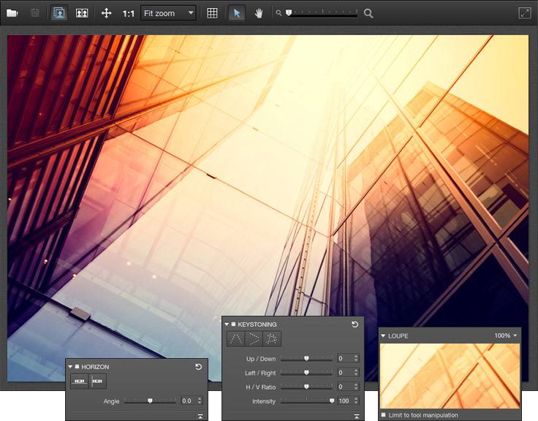The image size is (538, 421).
Task: Enable Limit to tool manipulation checkbox
Action: pos(383,415)
